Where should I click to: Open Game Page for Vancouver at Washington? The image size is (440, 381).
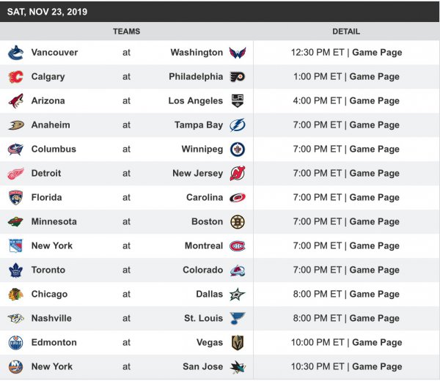377,53
